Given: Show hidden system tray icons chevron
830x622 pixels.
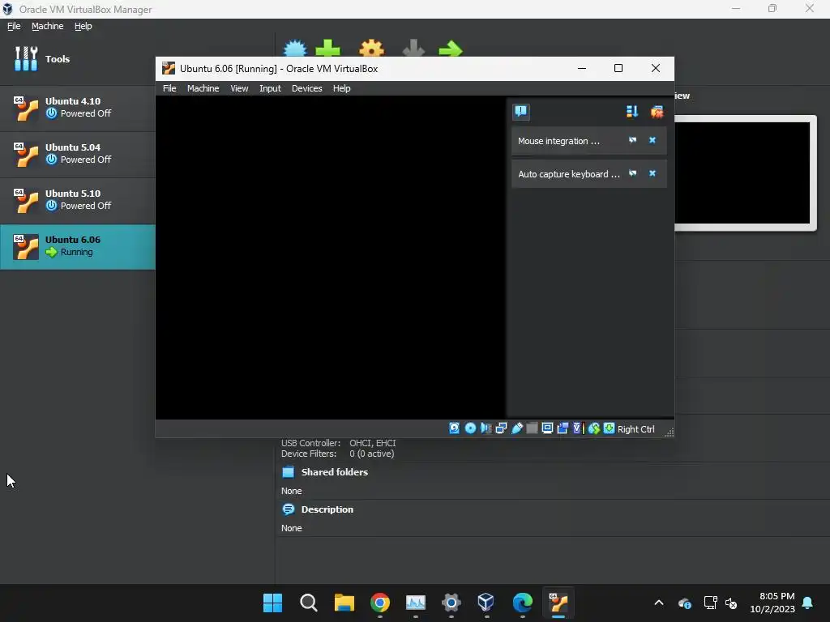Looking at the screenshot, I should pyautogui.click(x=659, y=603).
